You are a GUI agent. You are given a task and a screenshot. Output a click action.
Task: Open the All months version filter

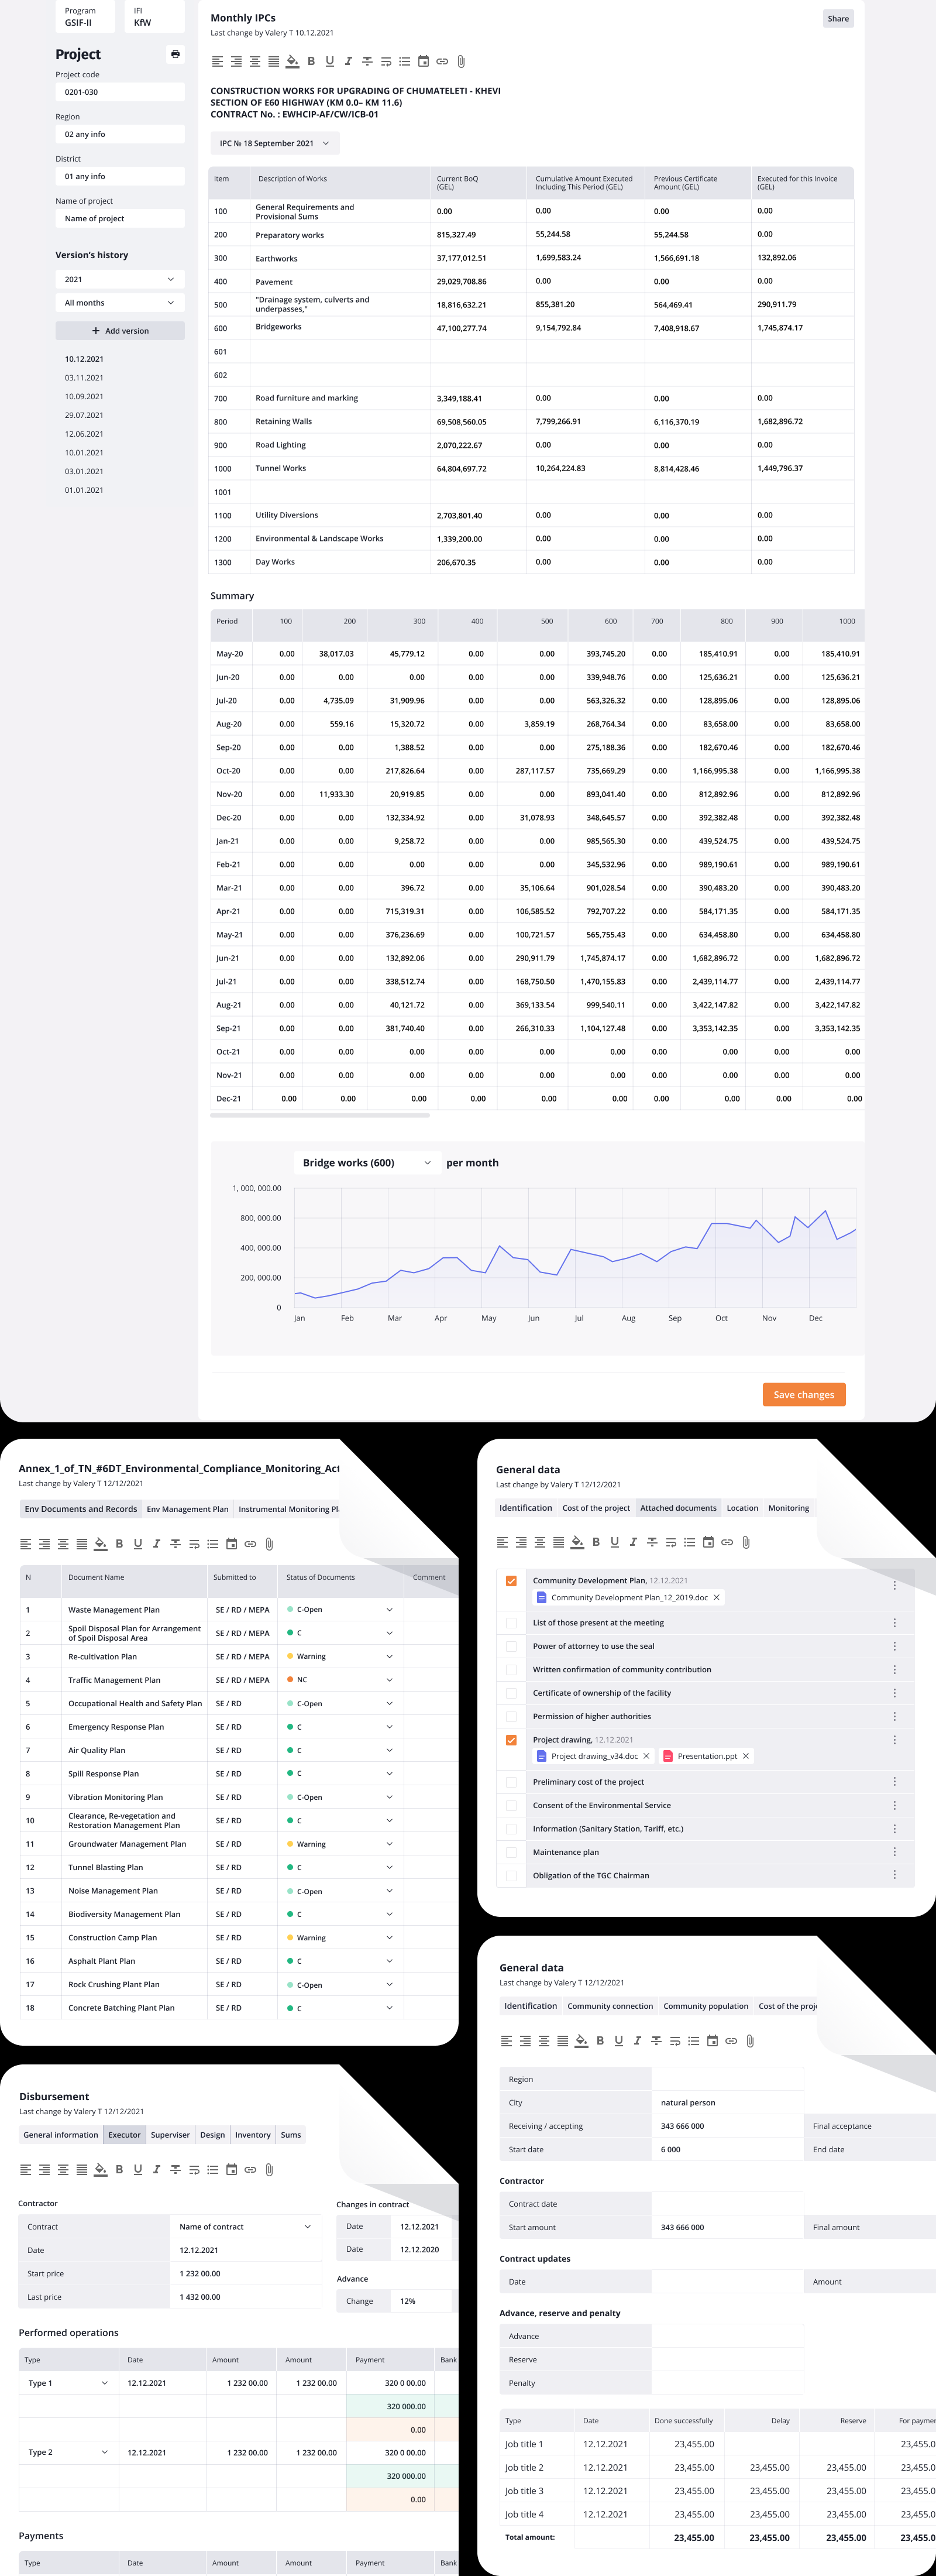(x=120, y=303)
